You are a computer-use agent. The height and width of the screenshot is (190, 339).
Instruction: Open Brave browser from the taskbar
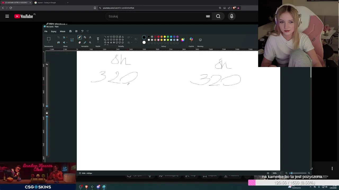click(x=86, y=187)
